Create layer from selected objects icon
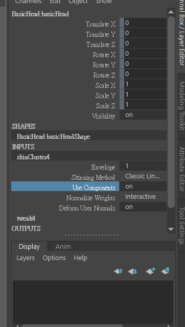185x327 pixels. point(166,271)
